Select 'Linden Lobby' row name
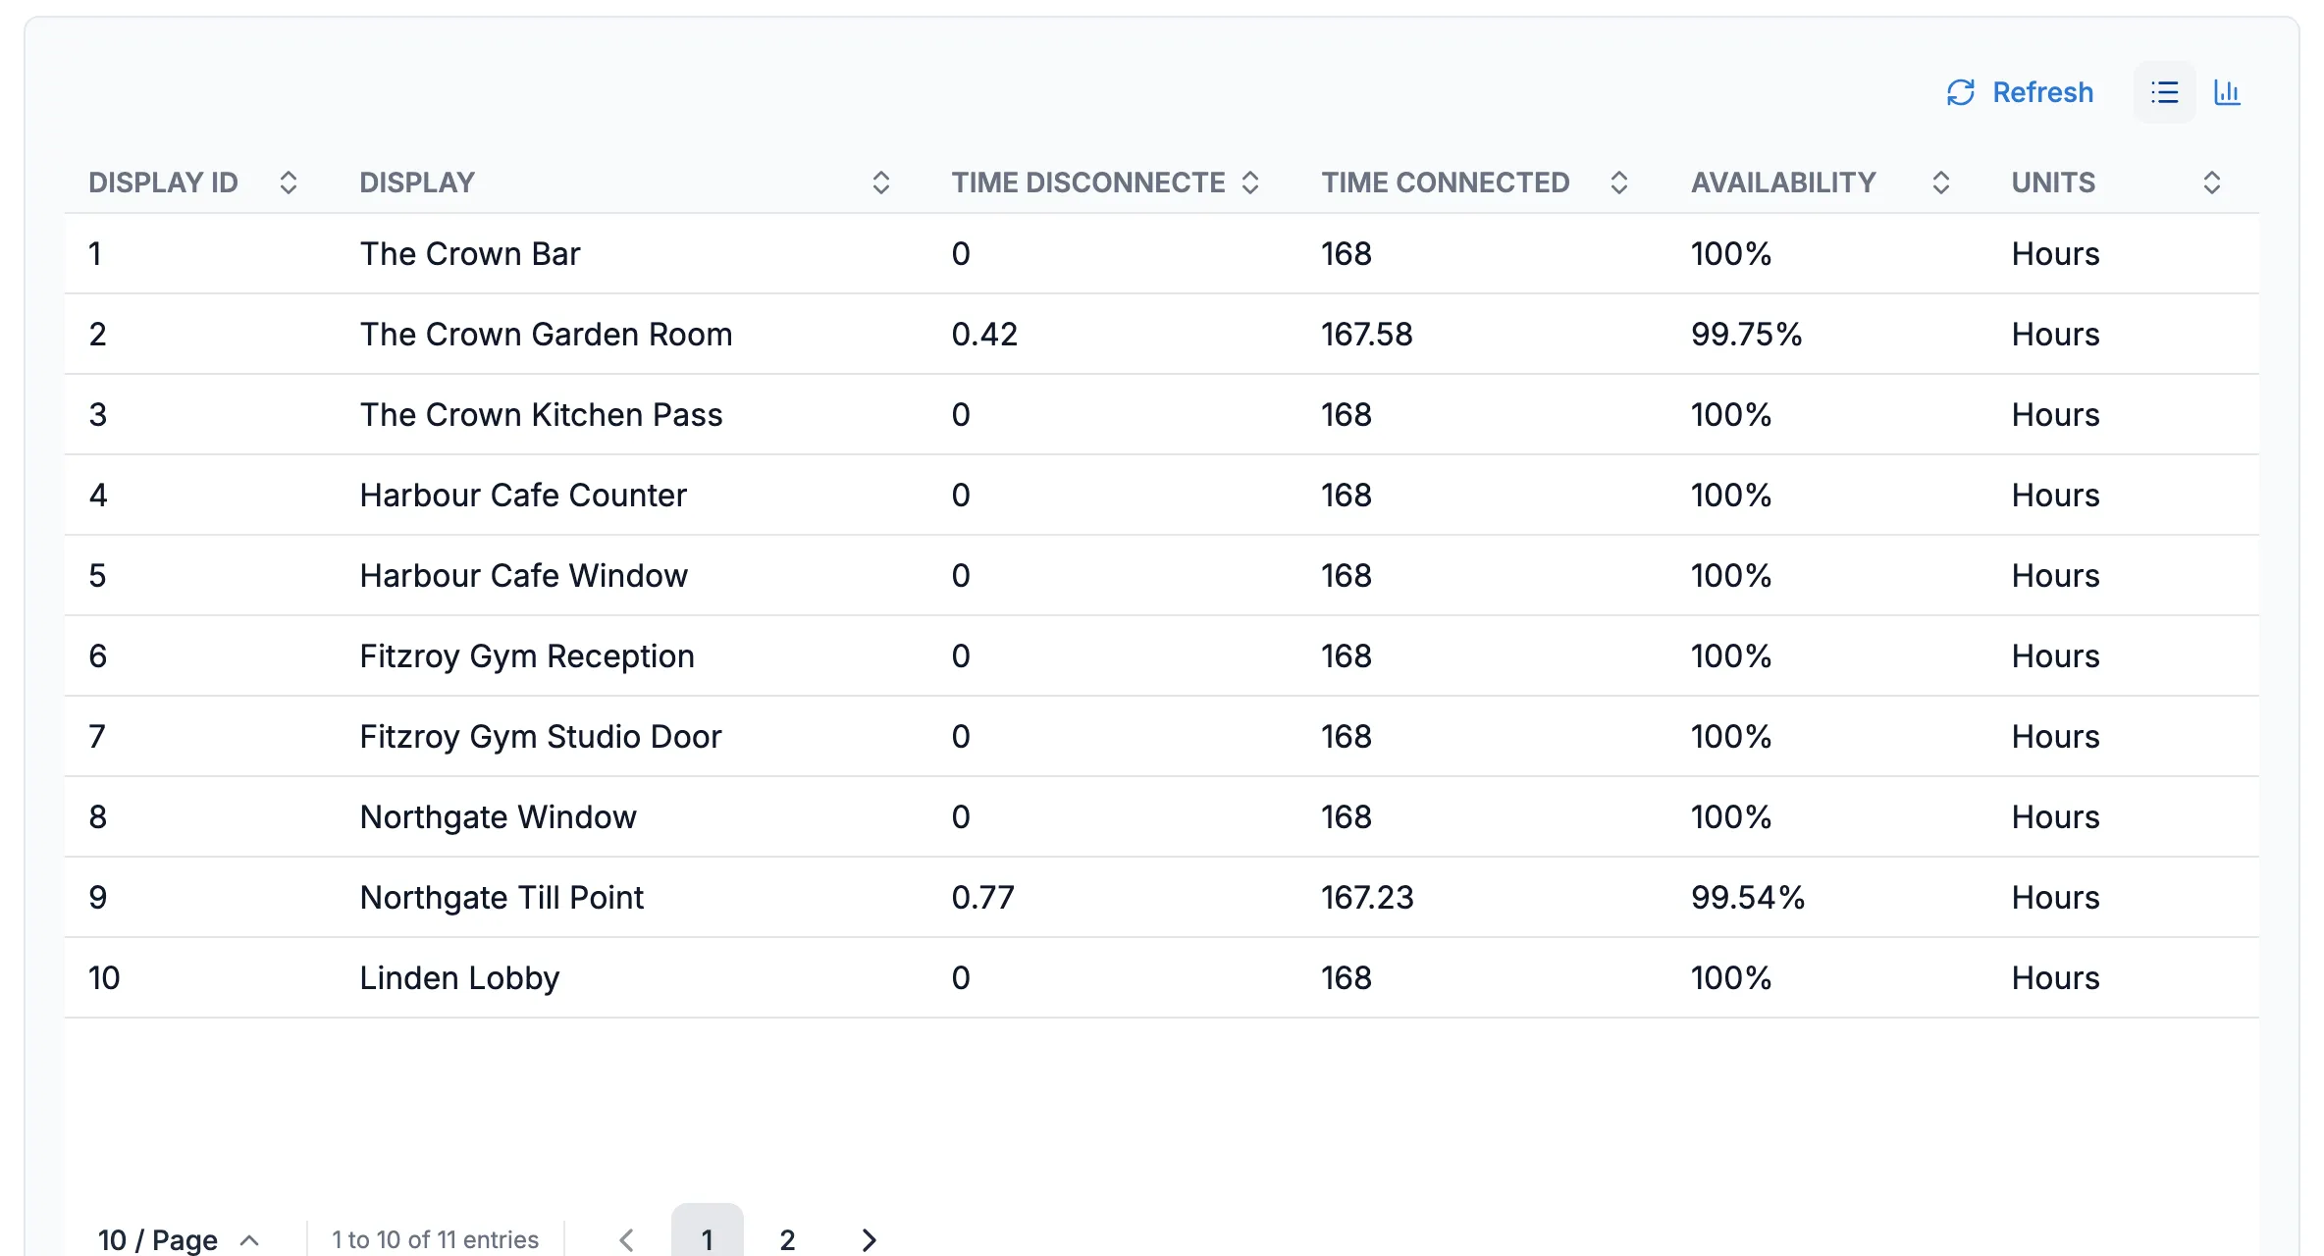 (x=459, y=978)
